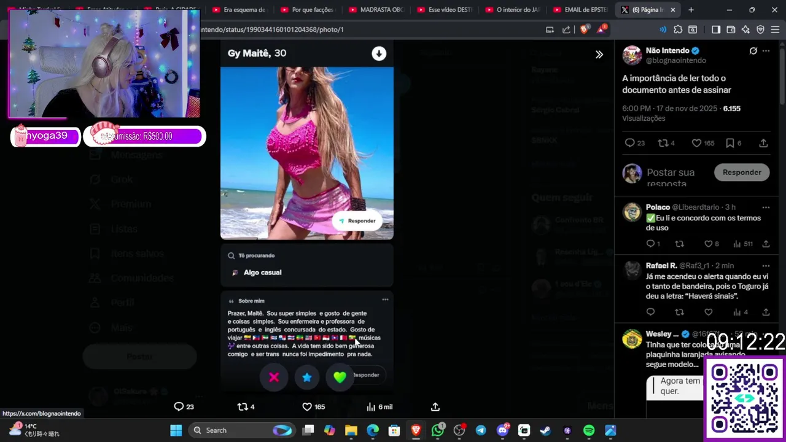This screenshot has height=442, width=786.
Task: Open Steam from the taskbar
Action: click(545, 430)
